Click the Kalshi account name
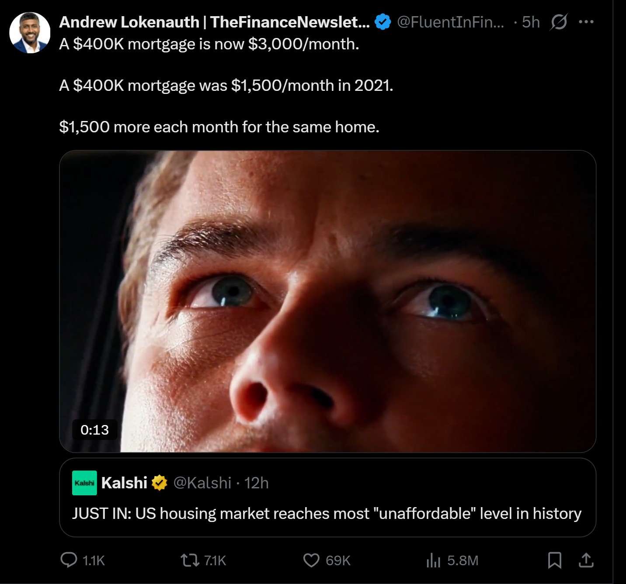The width and height of the screenshot is (626, 584). click(x=124, y=483)
